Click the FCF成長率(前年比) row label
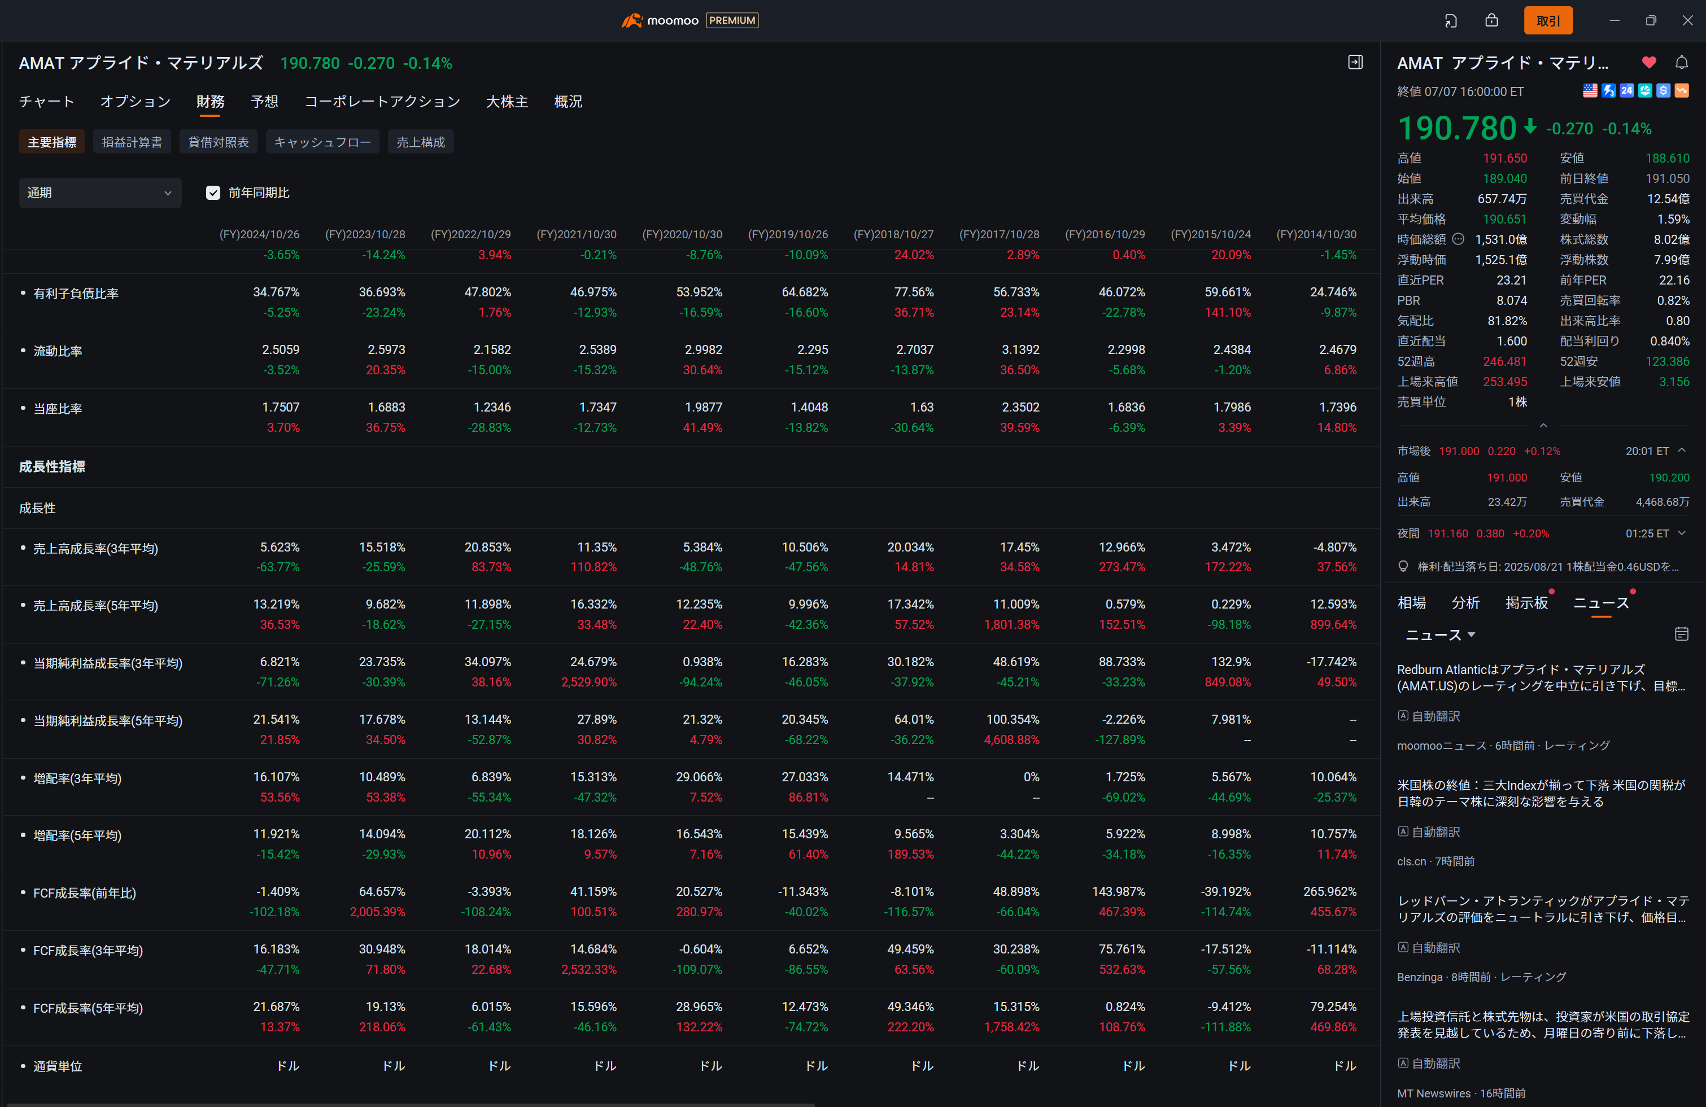Image resolution: width=1706 pixels, height=1107 pixels. coord(85,894)
